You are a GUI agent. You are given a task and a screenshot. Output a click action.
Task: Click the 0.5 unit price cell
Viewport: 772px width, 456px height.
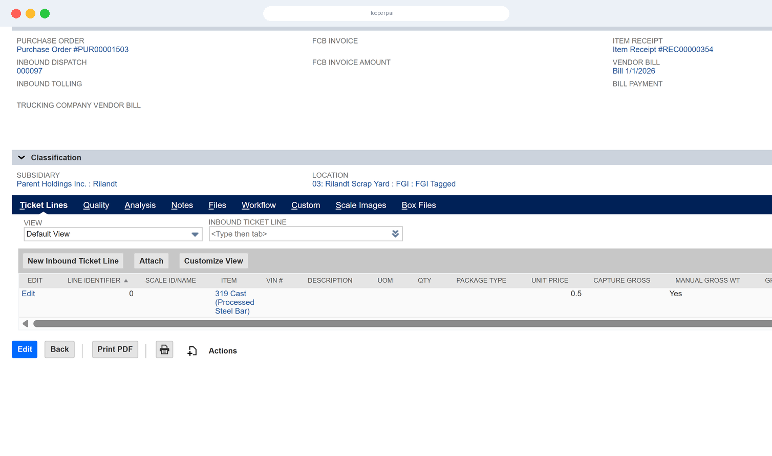(576, 294)
